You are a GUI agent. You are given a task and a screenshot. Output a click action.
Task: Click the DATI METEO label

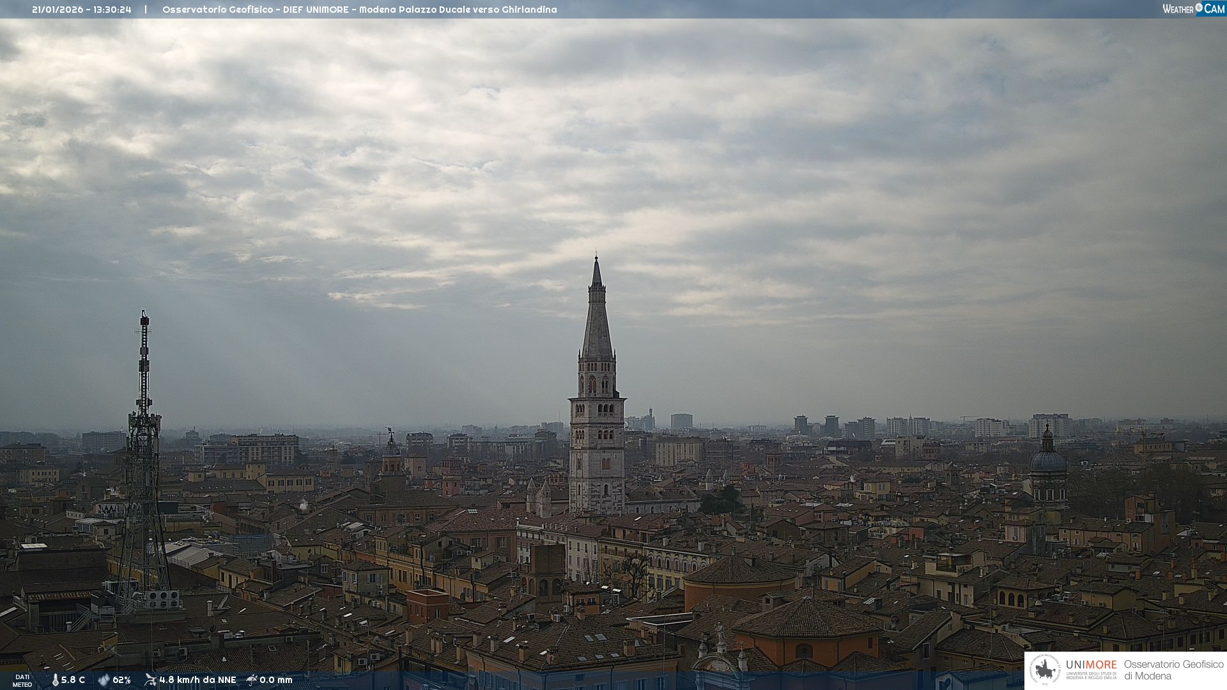point(22,680)
